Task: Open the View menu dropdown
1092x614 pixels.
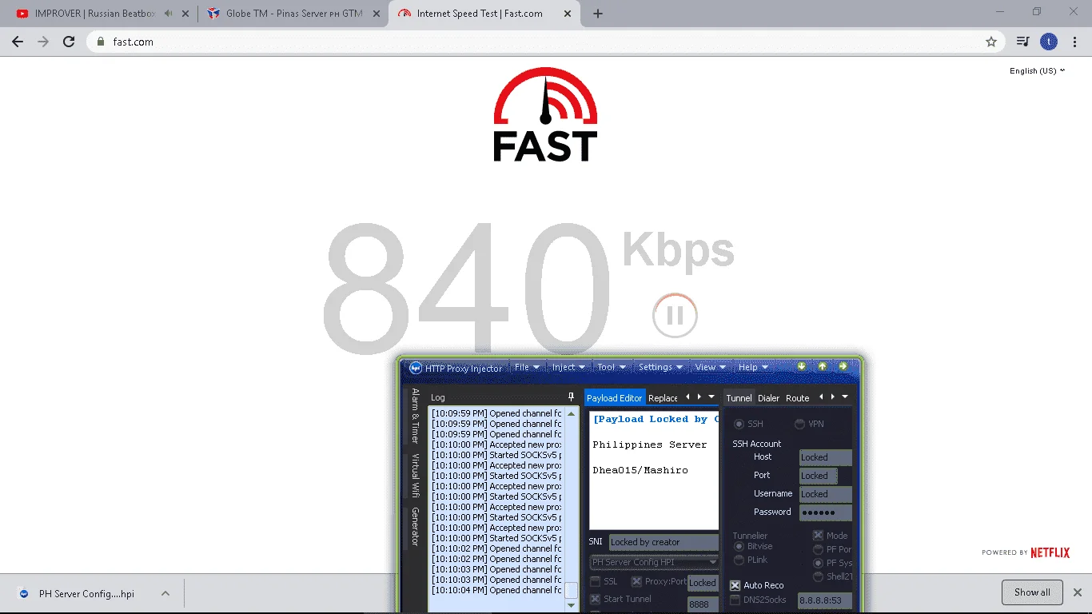Action: (710, 367)
